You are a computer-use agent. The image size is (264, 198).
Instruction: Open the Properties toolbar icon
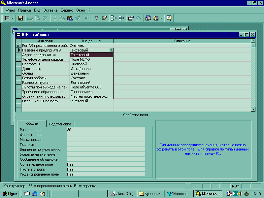coord(131,18)
